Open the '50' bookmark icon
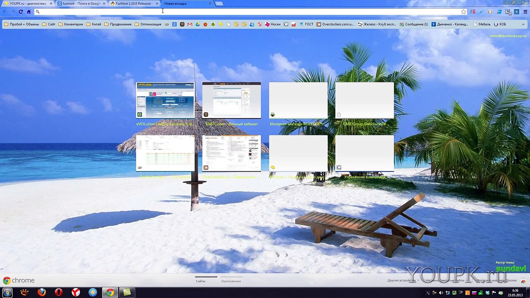This screenshot has height=298, width=530. click(182, 24)
